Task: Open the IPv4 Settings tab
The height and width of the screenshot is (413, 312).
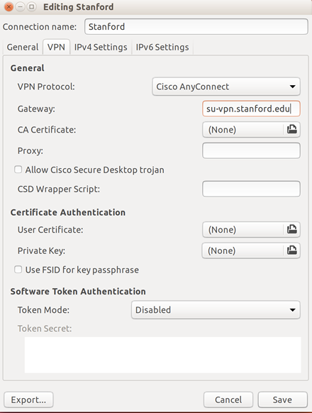Action: pos(101,47)
